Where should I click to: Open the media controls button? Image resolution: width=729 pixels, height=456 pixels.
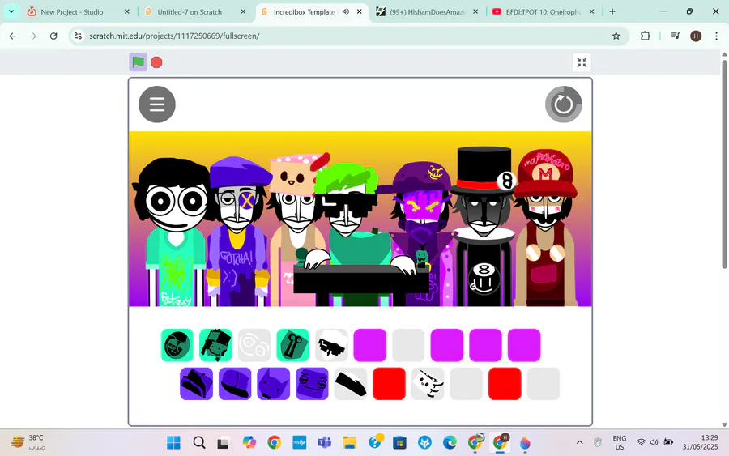point(676,36)
